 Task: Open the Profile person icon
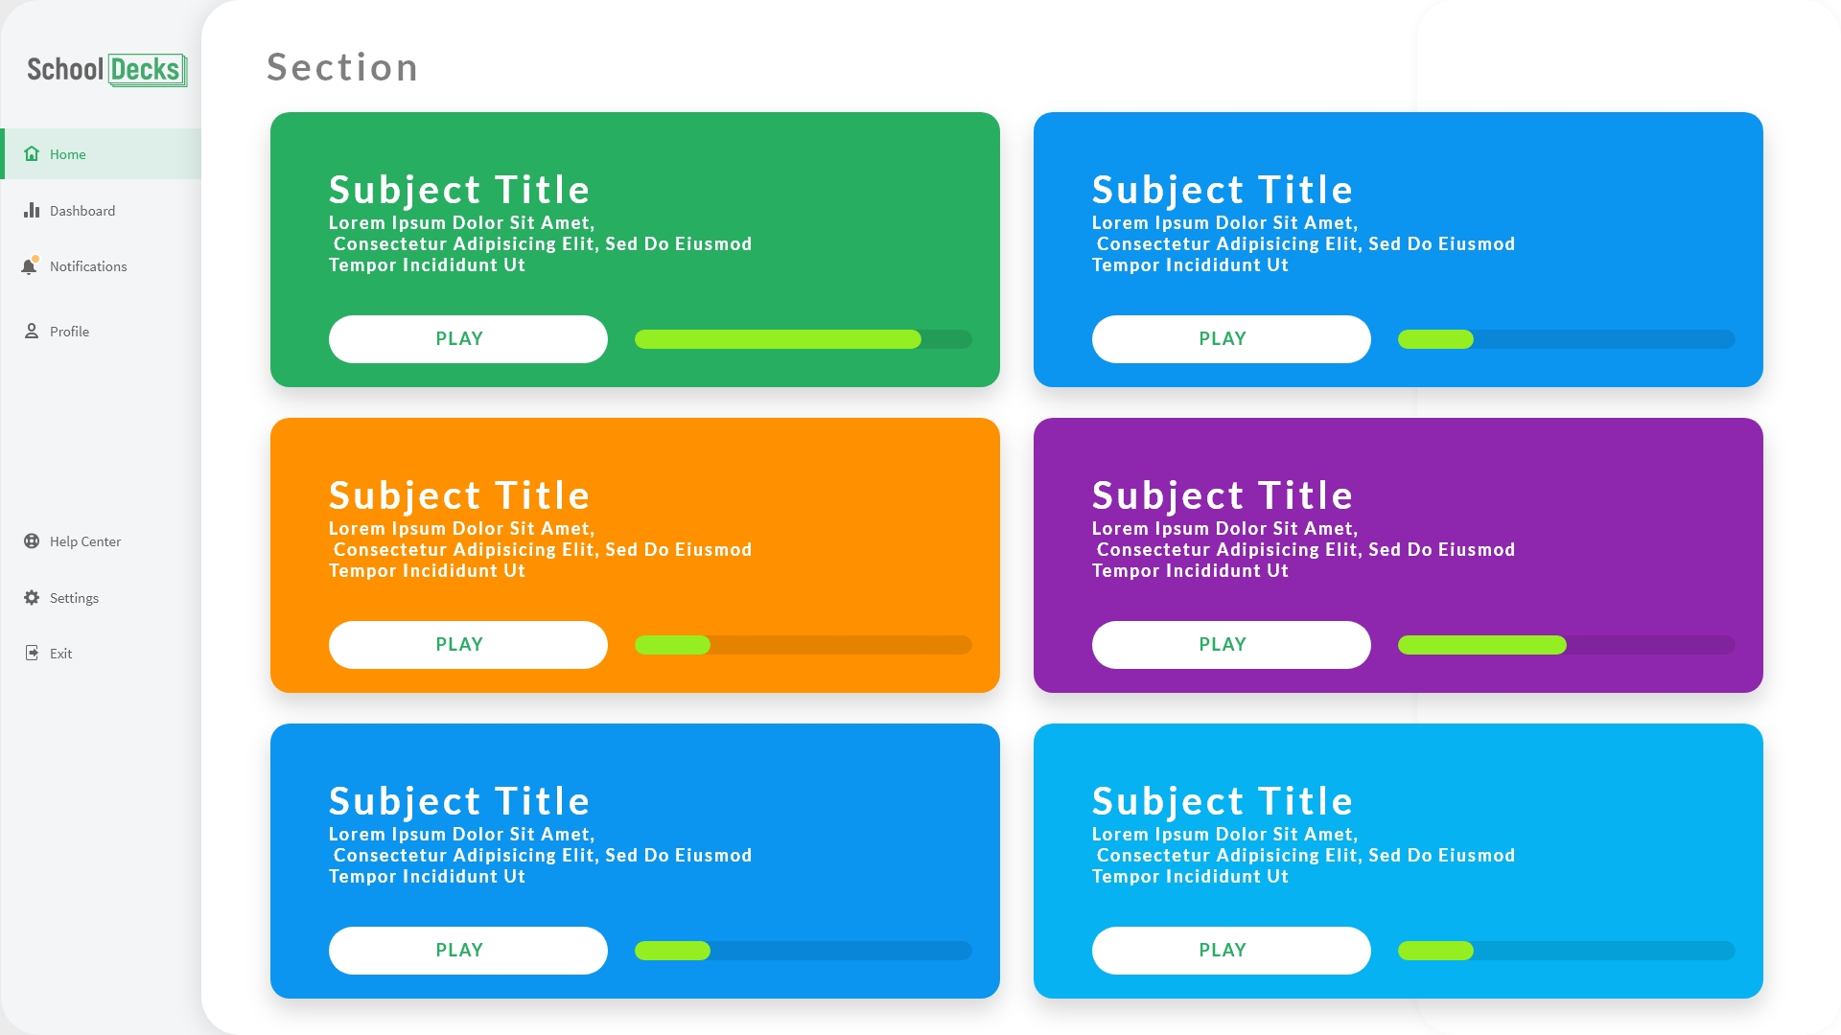pyautogui.click(x=30, y=331)
